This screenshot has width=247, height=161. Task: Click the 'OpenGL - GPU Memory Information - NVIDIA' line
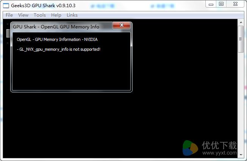click(x=57, y=39)
